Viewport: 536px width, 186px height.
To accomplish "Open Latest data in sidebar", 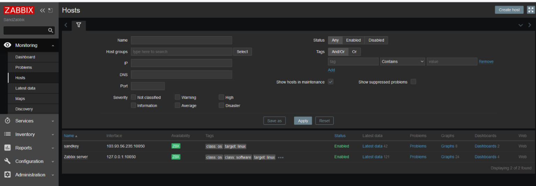I will tap(25, 88).
